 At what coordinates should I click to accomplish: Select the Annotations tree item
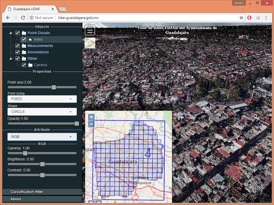[x=38, y=52]
